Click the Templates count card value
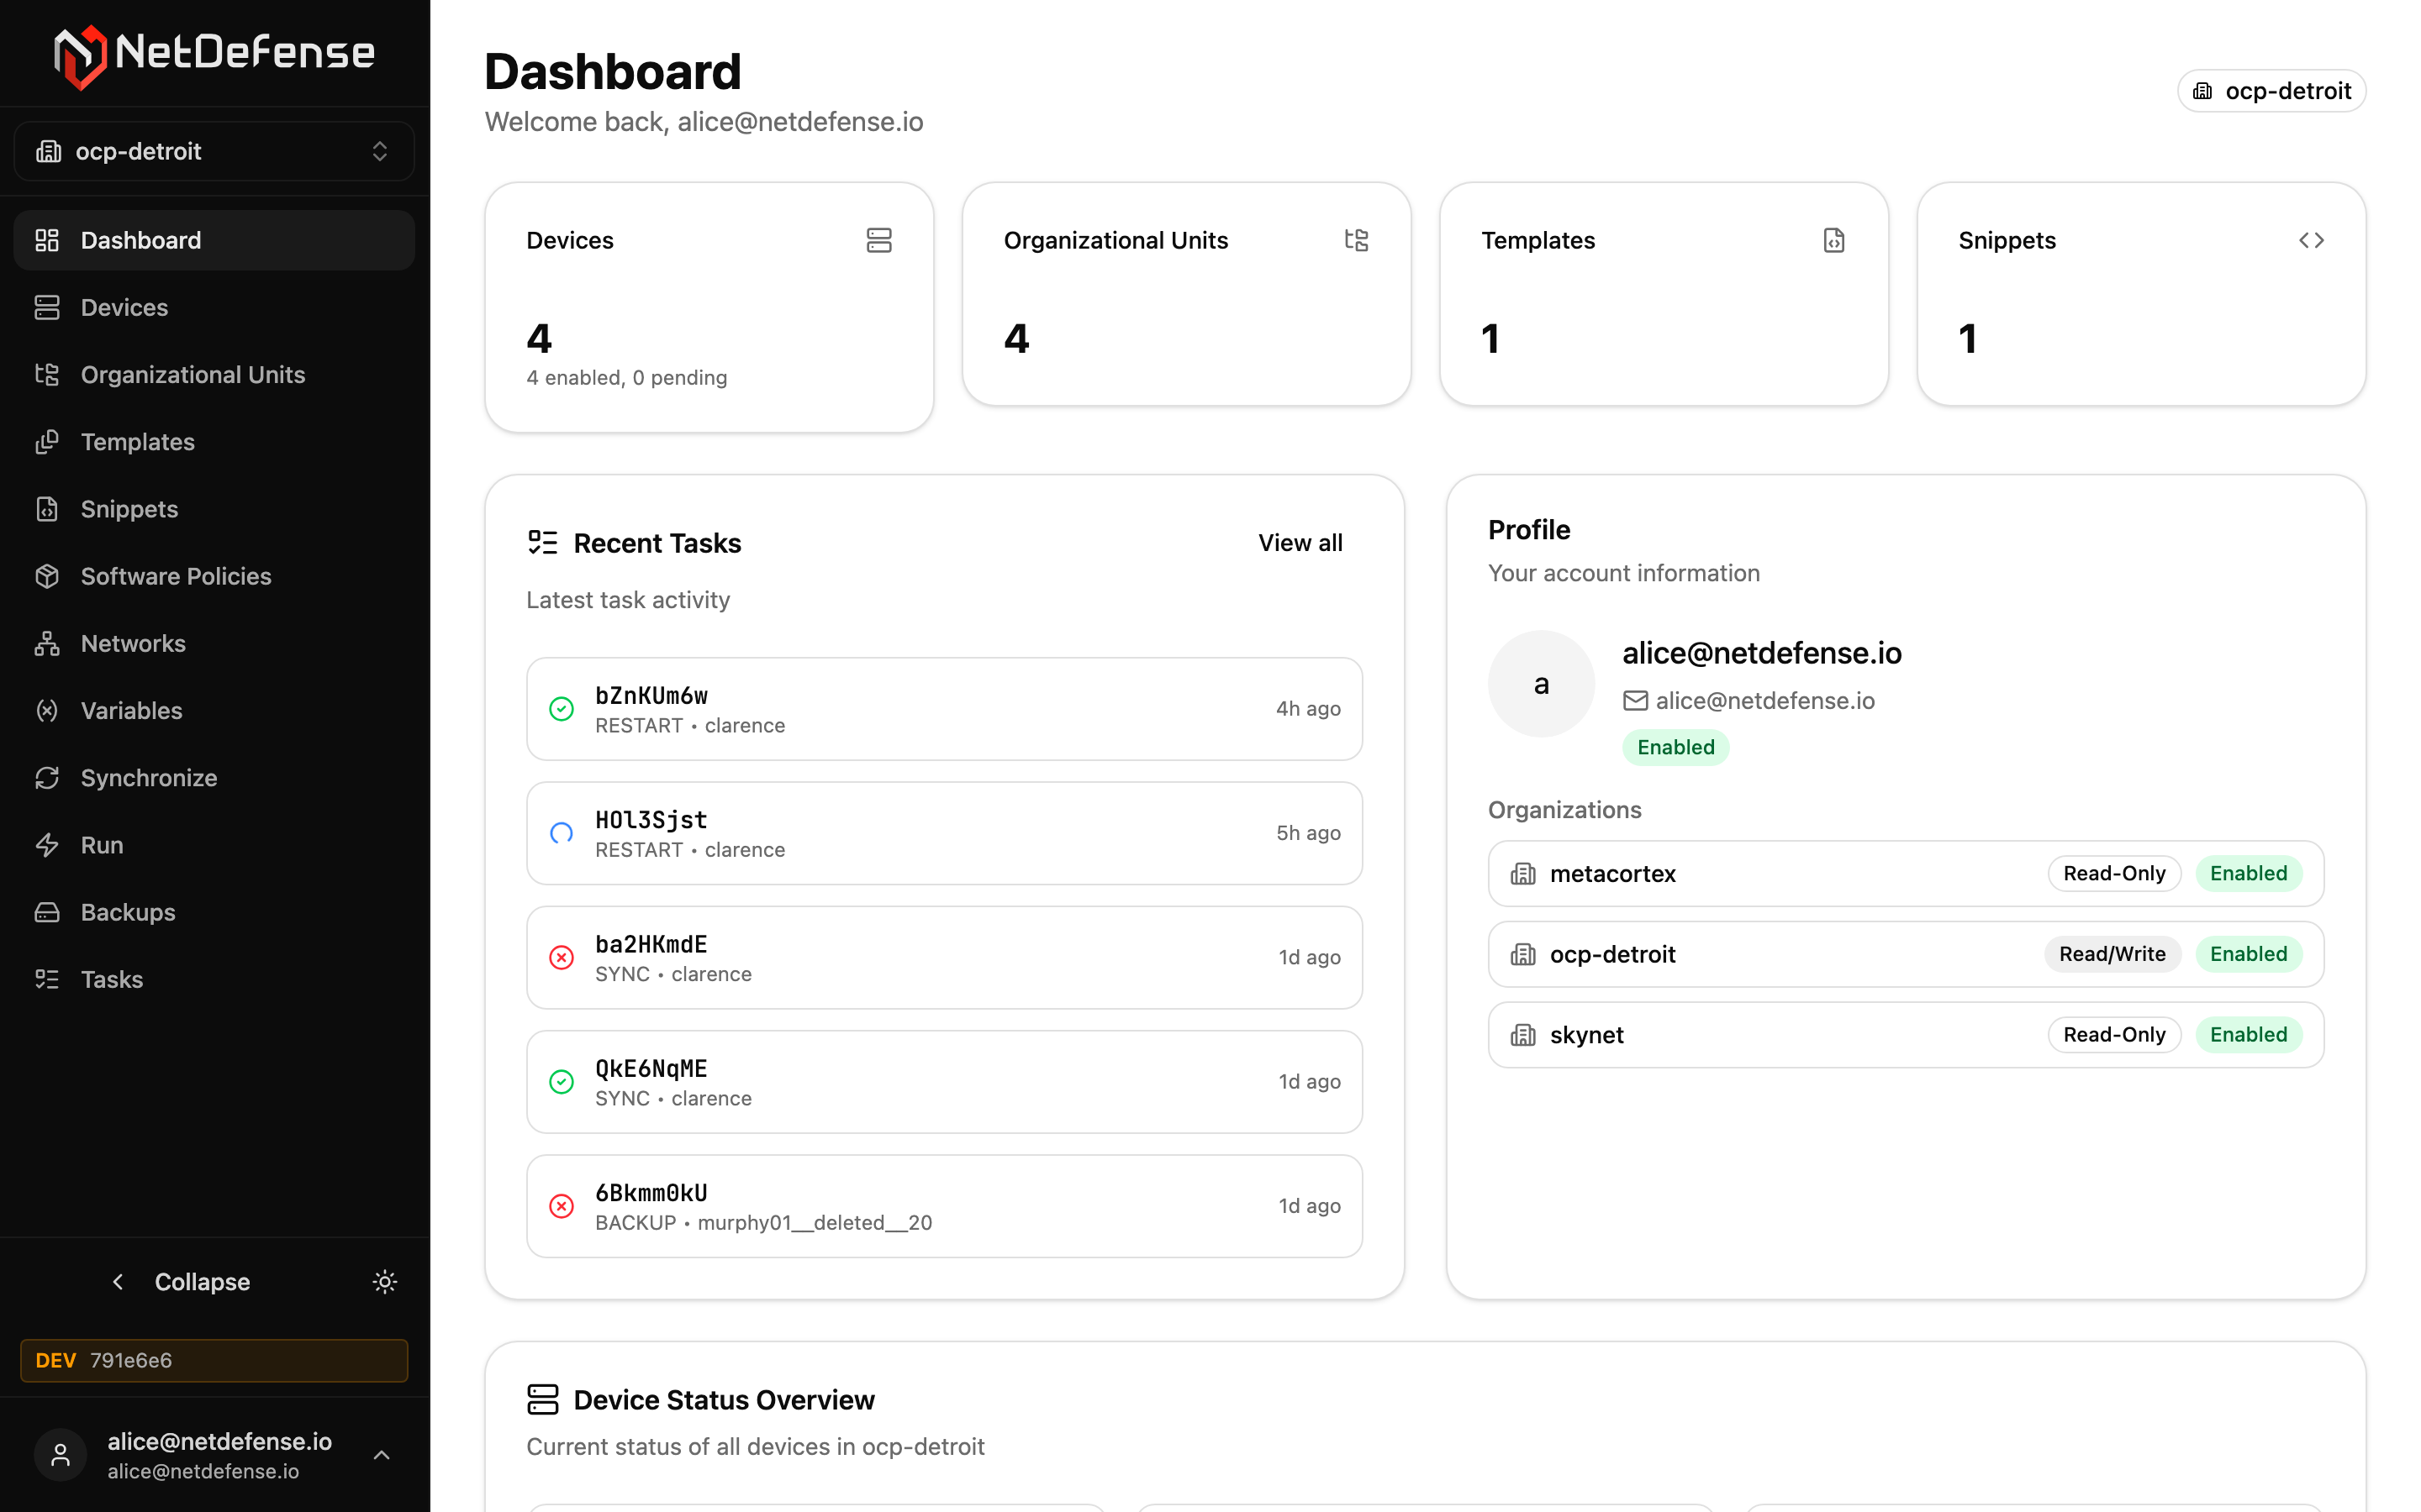2421x1512 pixels. click(x=1490, y=339)
